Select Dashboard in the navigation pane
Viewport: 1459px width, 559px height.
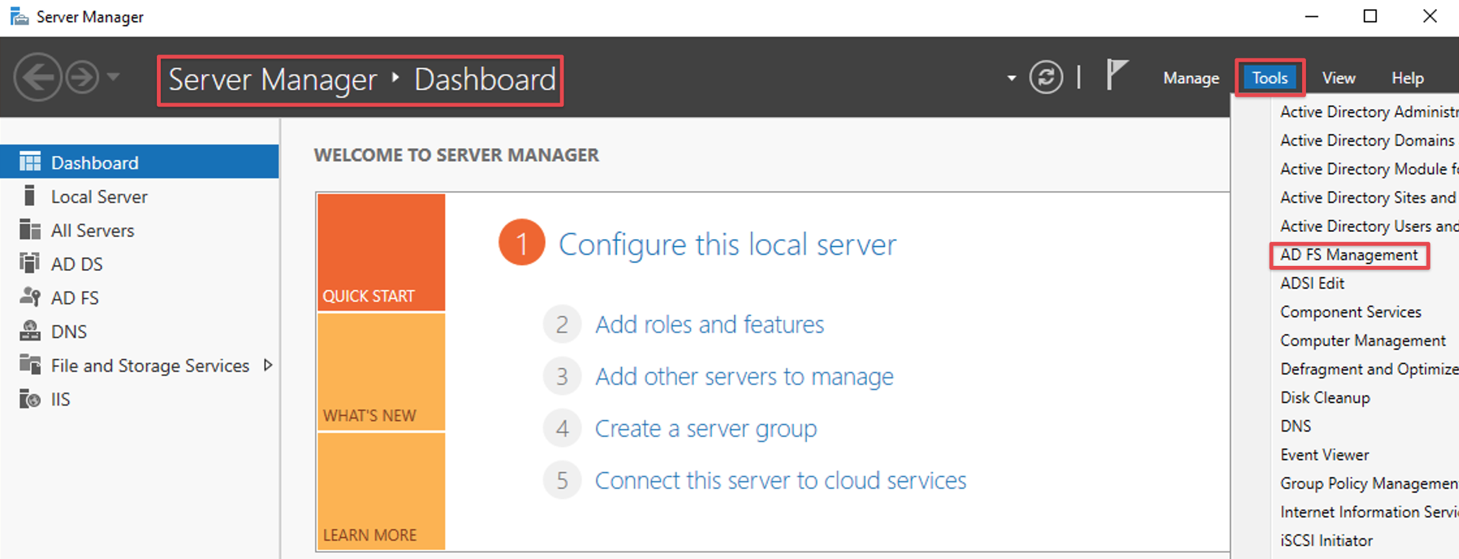coord(139,162)
